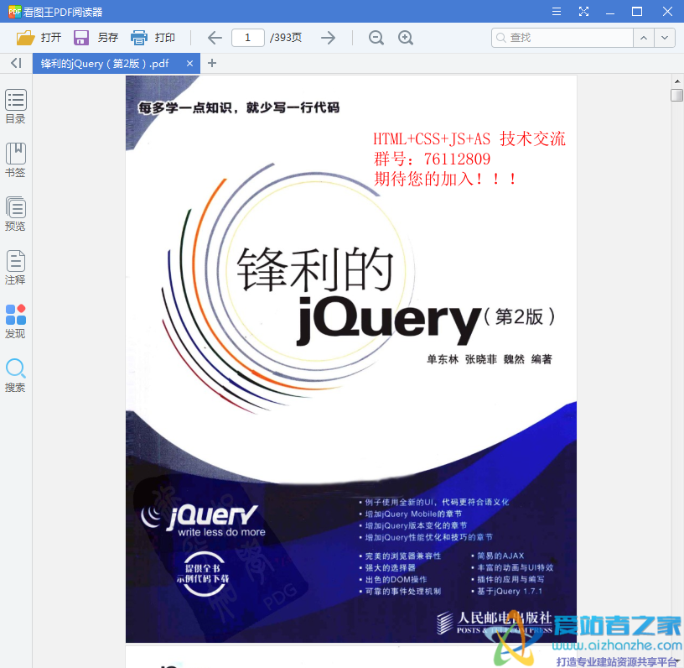Add a new tab with plus

point(212,63)
